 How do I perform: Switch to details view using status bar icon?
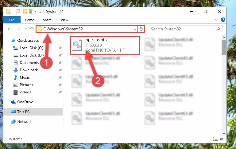pos(215,139)
